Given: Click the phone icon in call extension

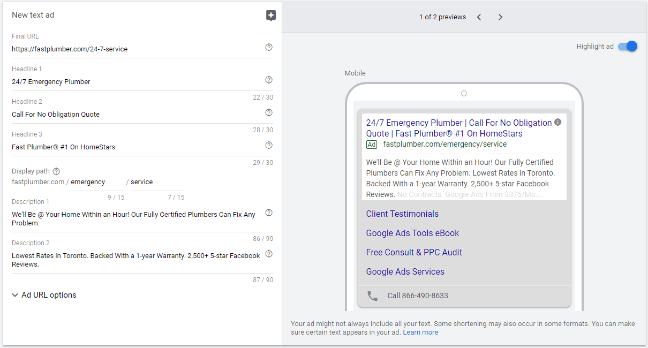Looking at the screenshot, I should click(x=372, y=296).
